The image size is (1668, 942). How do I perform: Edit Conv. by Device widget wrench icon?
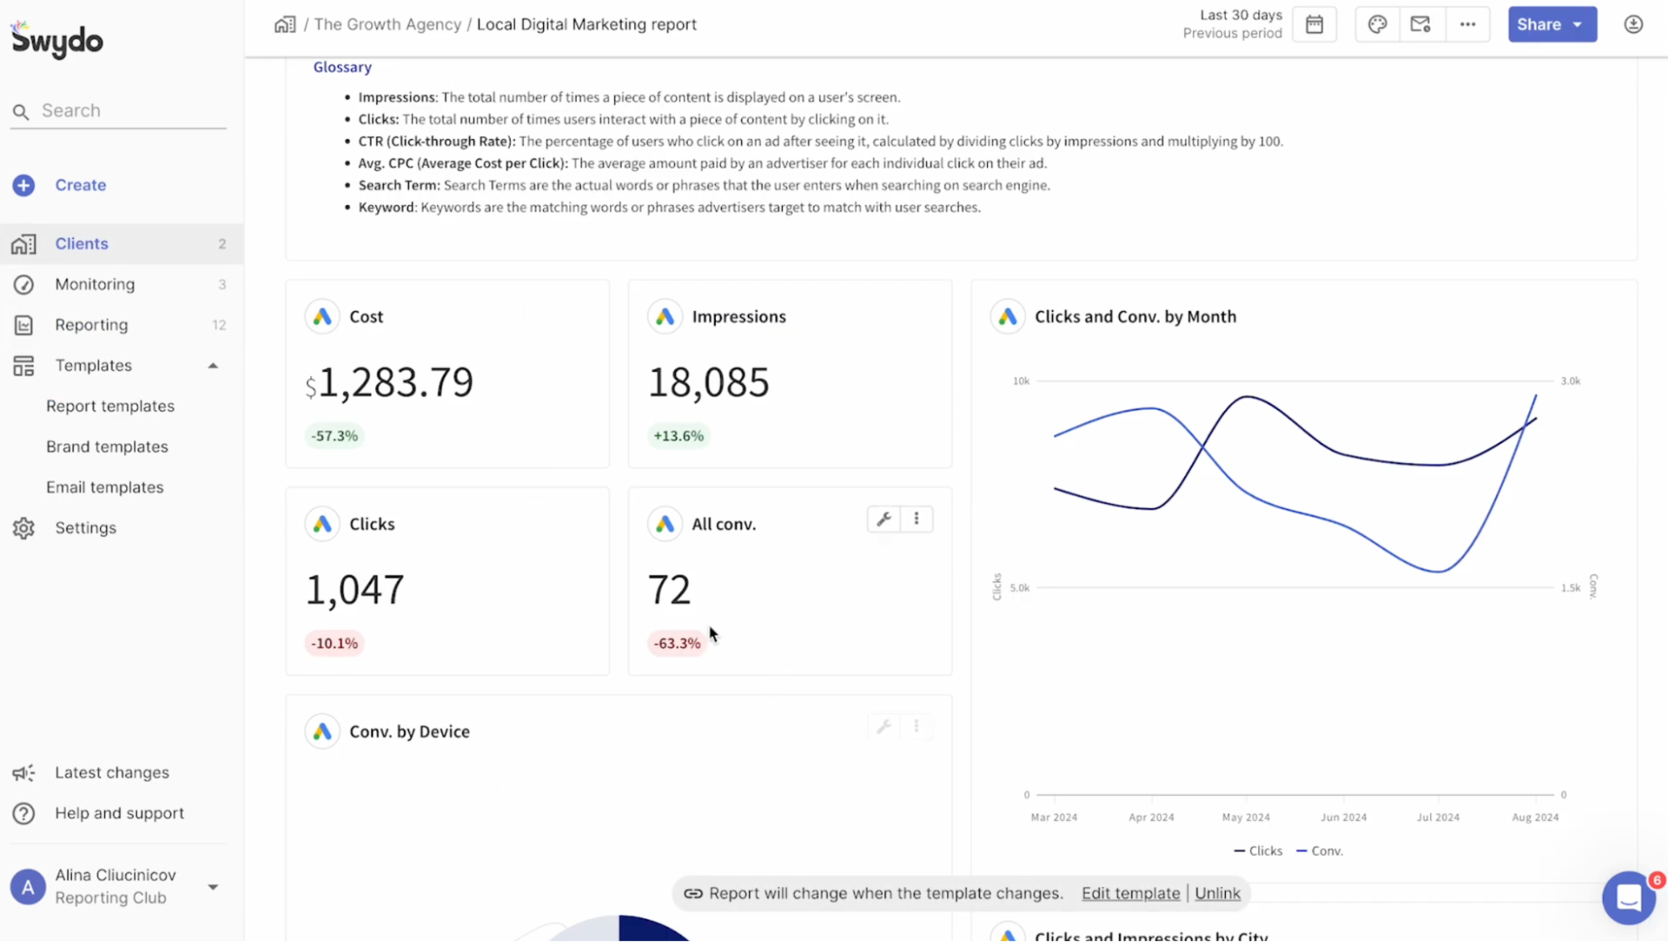tap(884, 727)
